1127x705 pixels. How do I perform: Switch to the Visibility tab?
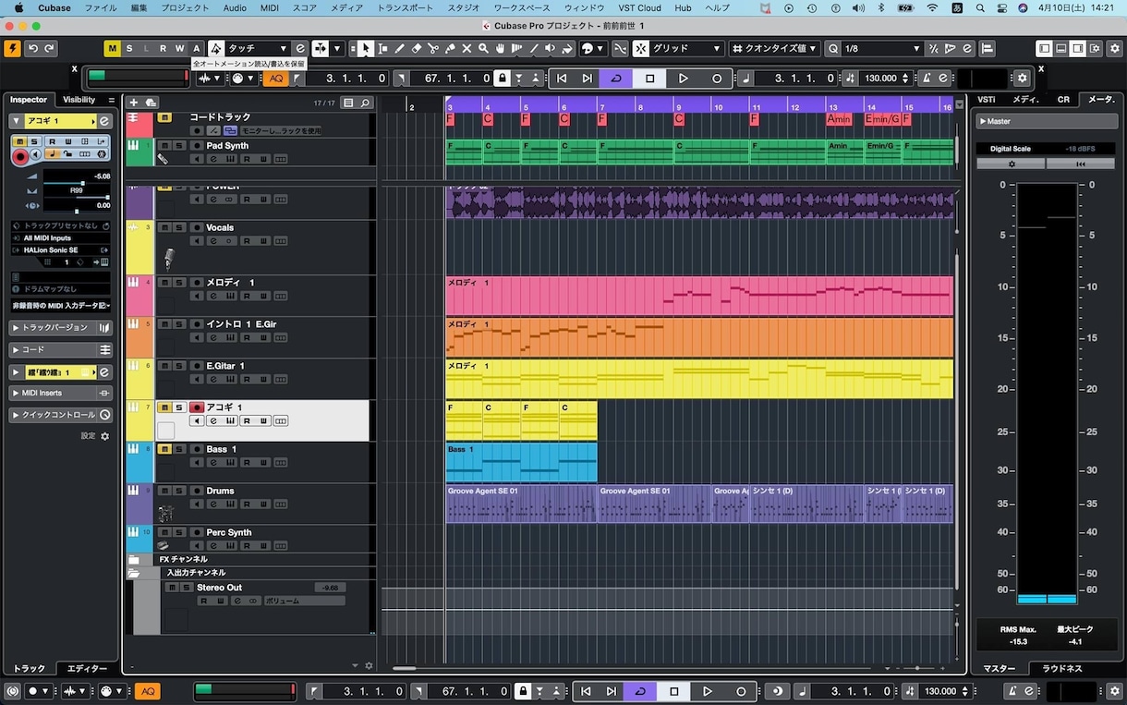click(x=79, y=100)
